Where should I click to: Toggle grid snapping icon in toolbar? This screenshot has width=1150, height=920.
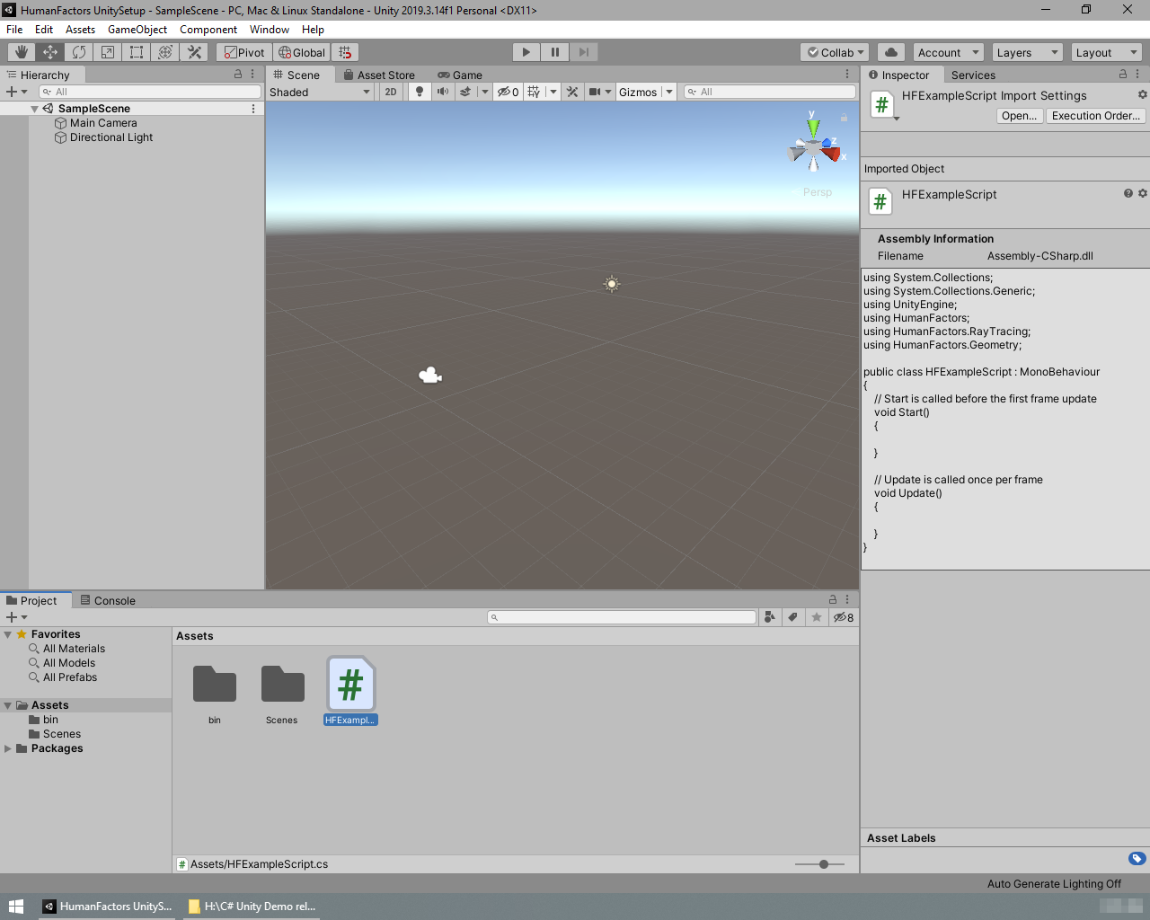(x=345, y=52)
